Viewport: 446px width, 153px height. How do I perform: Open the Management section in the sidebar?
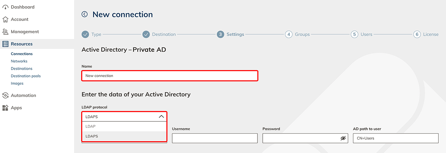click(x=24, y=32)
